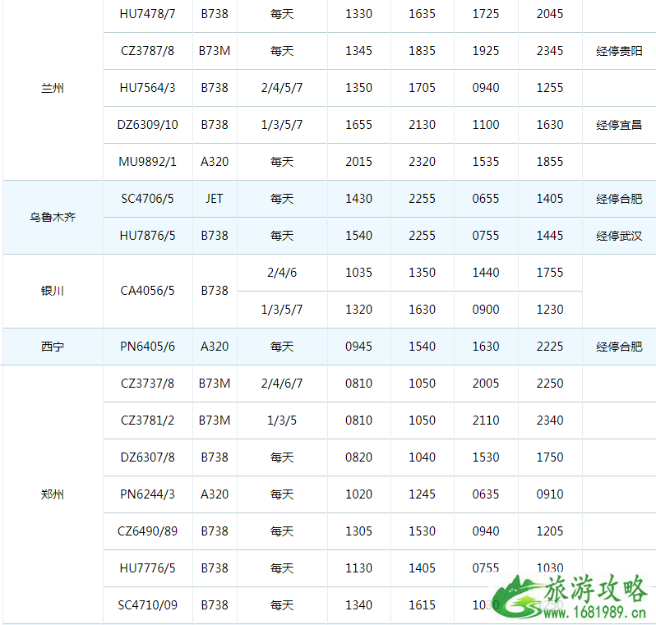Click flight number HU7876/5
The image size is (656, 625).
pyautogui.click(x=147, y=236)
